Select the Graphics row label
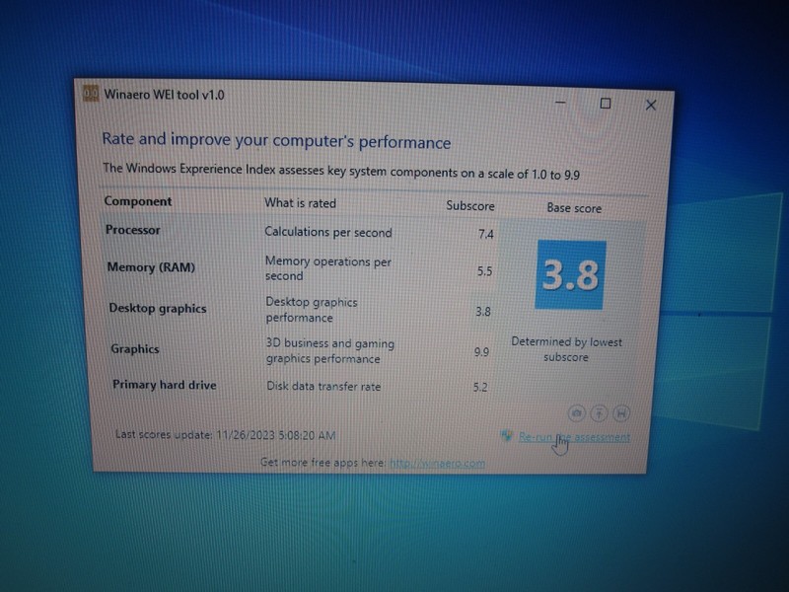Screen dimensions: 789x592 click(135, 349)
